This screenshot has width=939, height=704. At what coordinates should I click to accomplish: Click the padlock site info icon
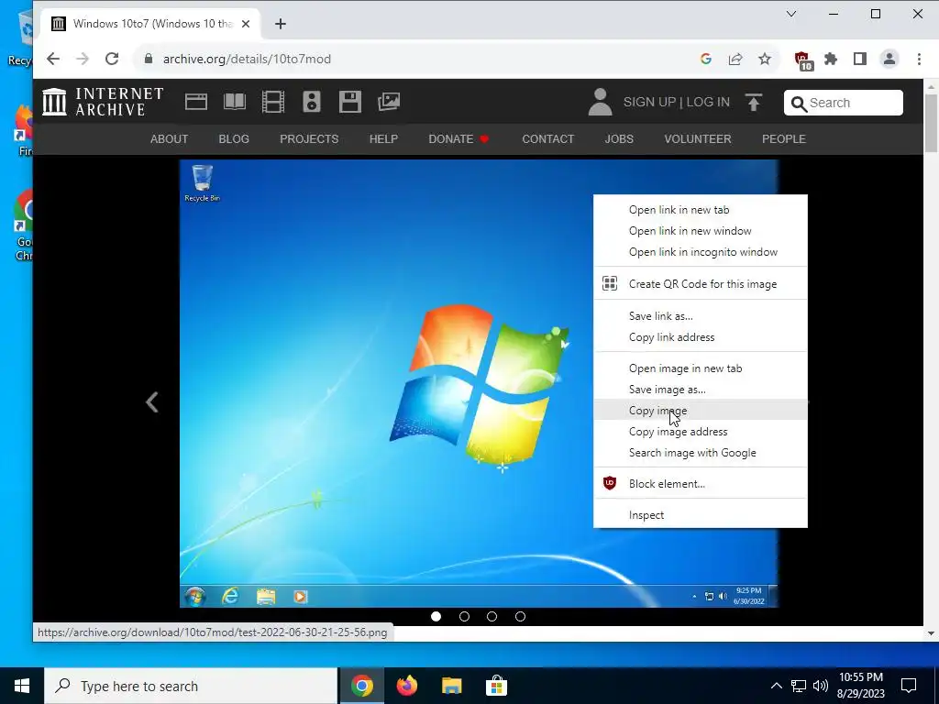click(x=149, y=59)
